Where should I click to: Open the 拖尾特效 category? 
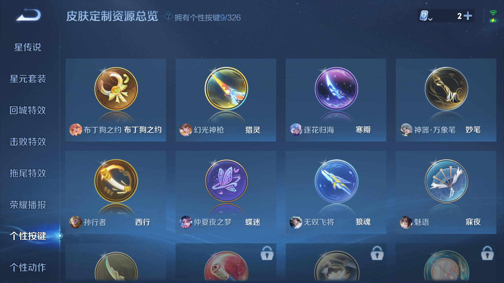pyautogui.click(x=28, y=173)
